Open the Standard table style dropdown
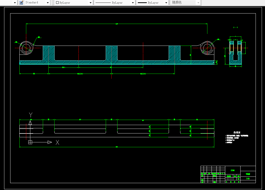The image size is (265, 190). click(37, 3)
